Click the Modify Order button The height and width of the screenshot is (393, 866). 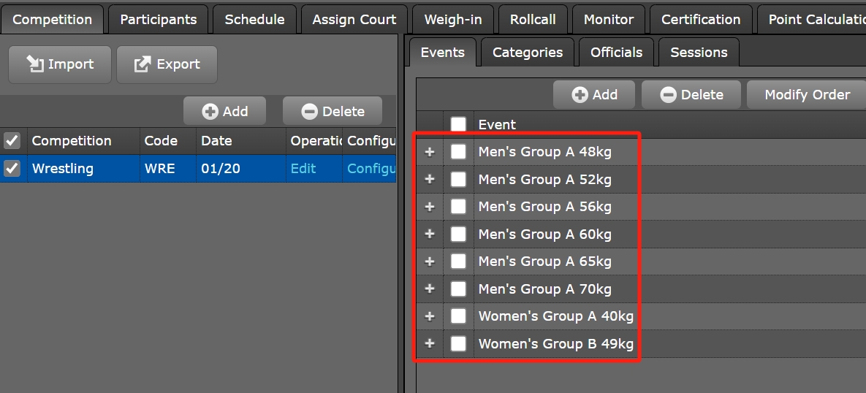point(807,94)
